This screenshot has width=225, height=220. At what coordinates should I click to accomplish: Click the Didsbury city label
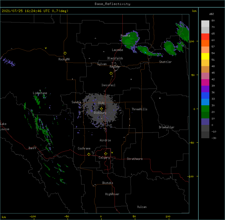point(100,113)
